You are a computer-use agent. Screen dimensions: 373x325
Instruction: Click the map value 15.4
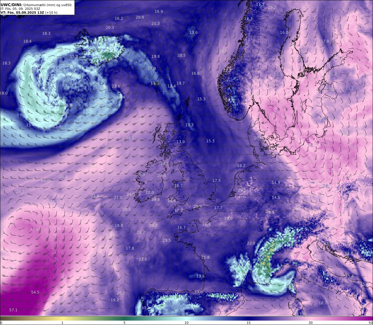coord(350,276)
